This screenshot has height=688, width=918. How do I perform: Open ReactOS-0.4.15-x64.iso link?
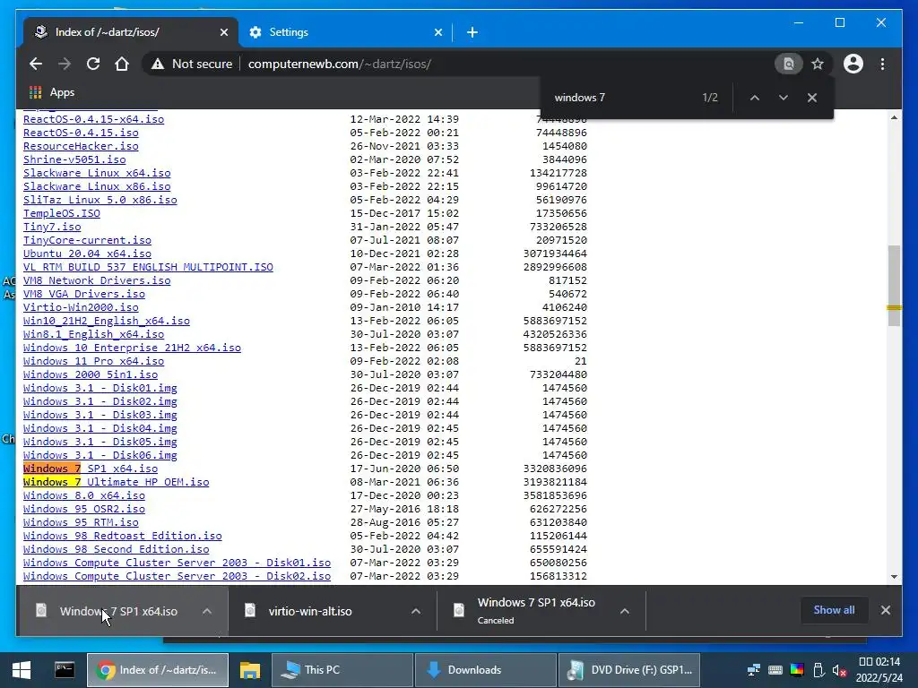93,119
